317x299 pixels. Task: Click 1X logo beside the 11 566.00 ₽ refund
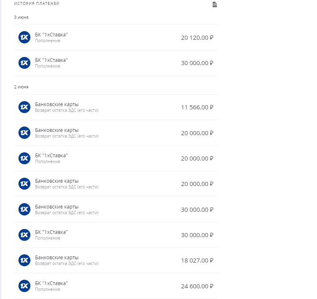coord(24,107)
